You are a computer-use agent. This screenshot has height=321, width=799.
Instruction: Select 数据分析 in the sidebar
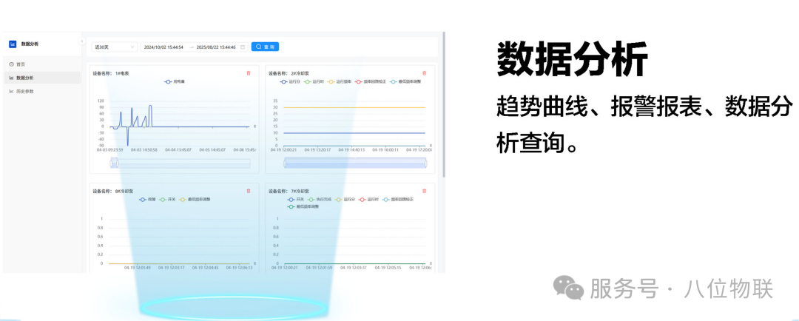pos(41,78)
